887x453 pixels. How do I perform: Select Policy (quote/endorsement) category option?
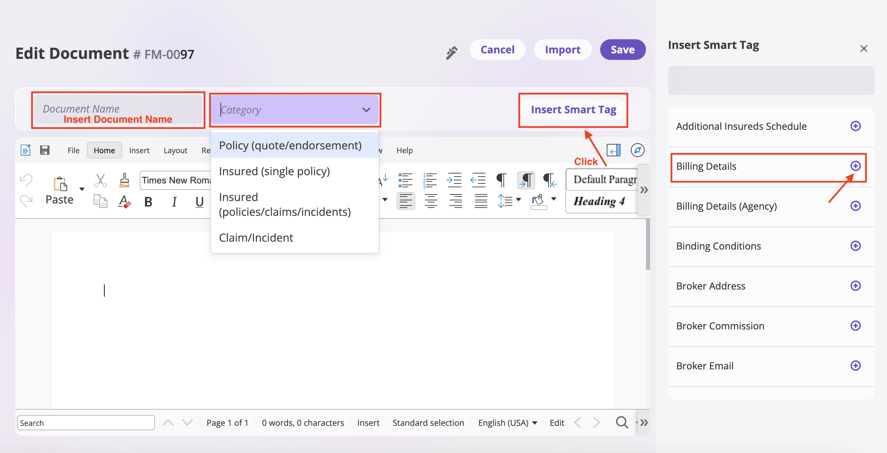[x=290, y=145]
